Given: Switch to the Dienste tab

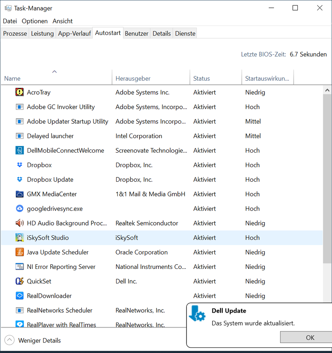Looking at the screenshot, I should coord(185,33).
